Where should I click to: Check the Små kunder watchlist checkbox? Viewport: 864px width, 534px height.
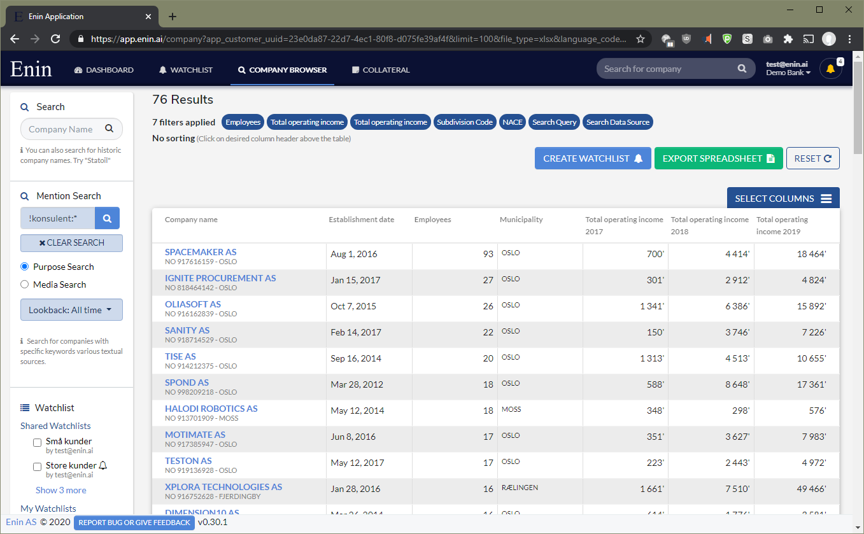tap(38, 442)
